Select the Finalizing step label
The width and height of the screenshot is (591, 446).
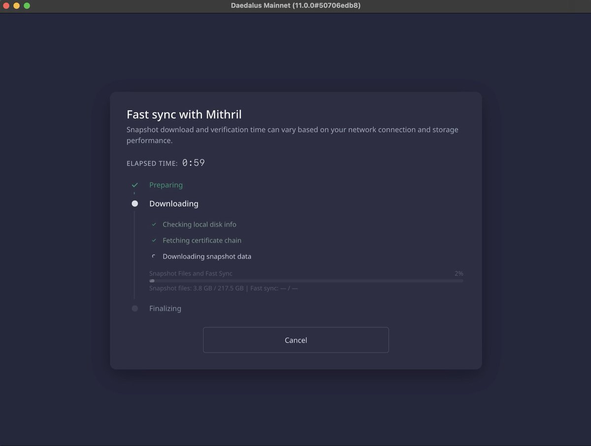point(165,309)
